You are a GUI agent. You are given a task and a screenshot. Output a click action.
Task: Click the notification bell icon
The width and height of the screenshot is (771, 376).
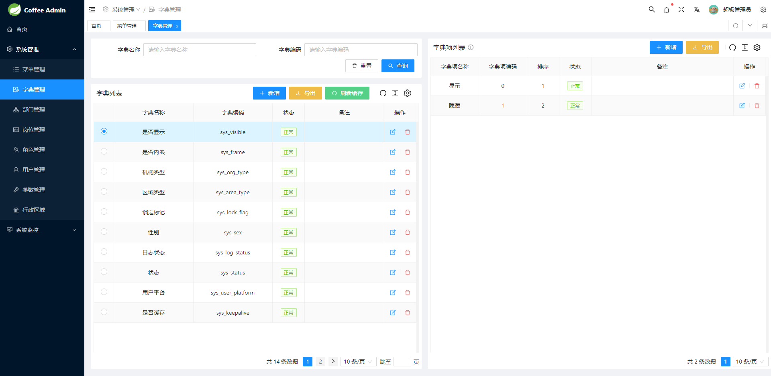pyautogui.click(x=667, y=10)
